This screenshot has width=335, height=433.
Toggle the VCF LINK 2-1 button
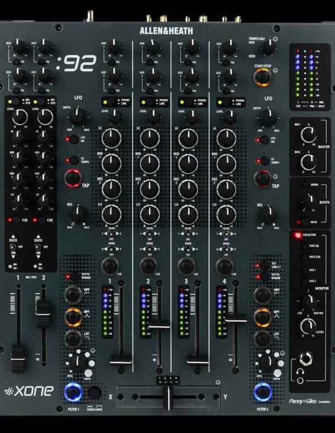point(264,266)
